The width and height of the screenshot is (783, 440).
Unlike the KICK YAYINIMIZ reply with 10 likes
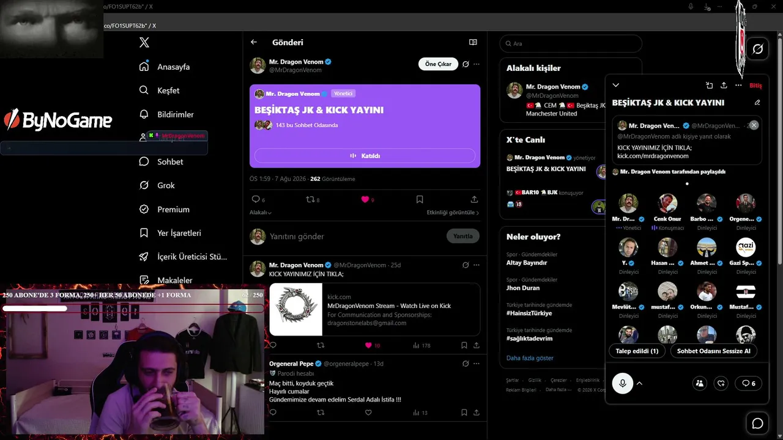click(368, 345)
